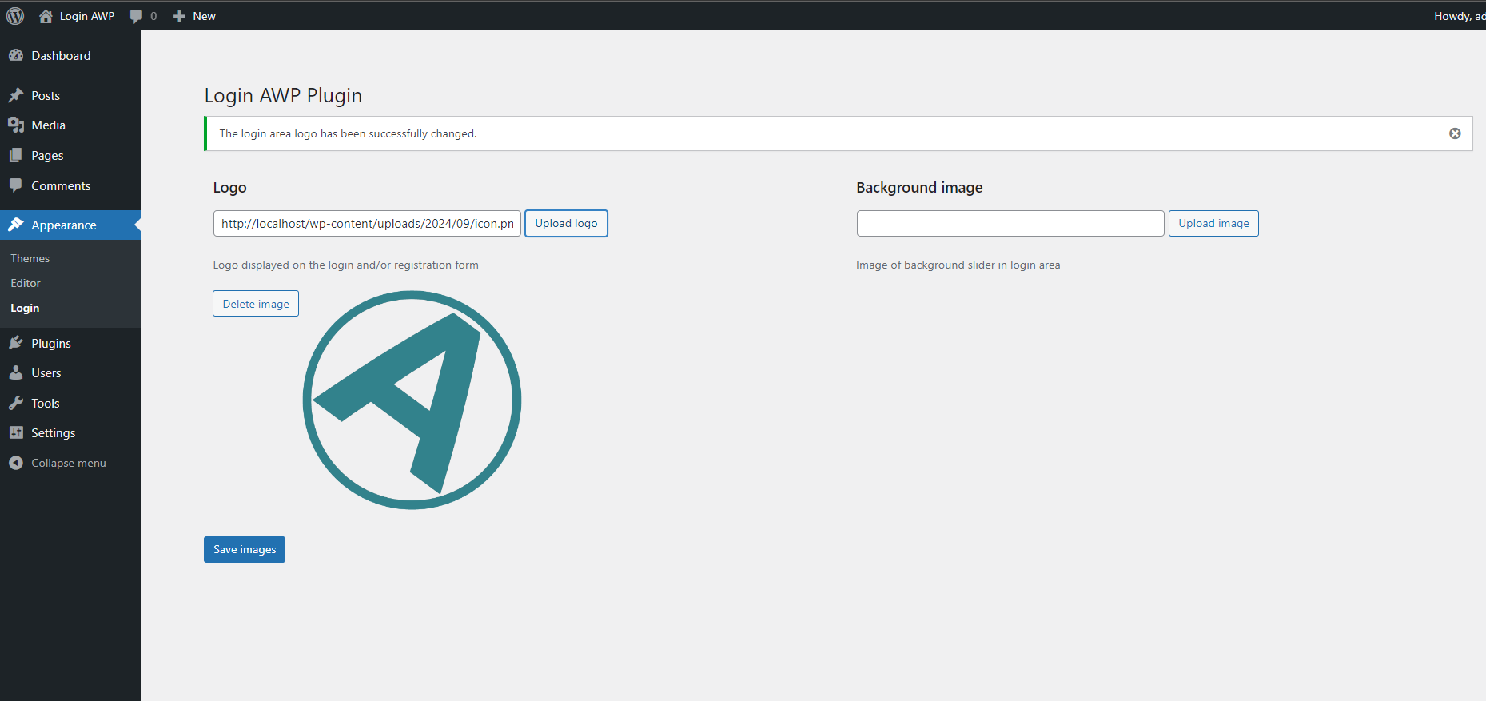Click the Upload logo button
Image resolution: width=1486 pixels, height=701 pixels.
[x=566, y=223]
